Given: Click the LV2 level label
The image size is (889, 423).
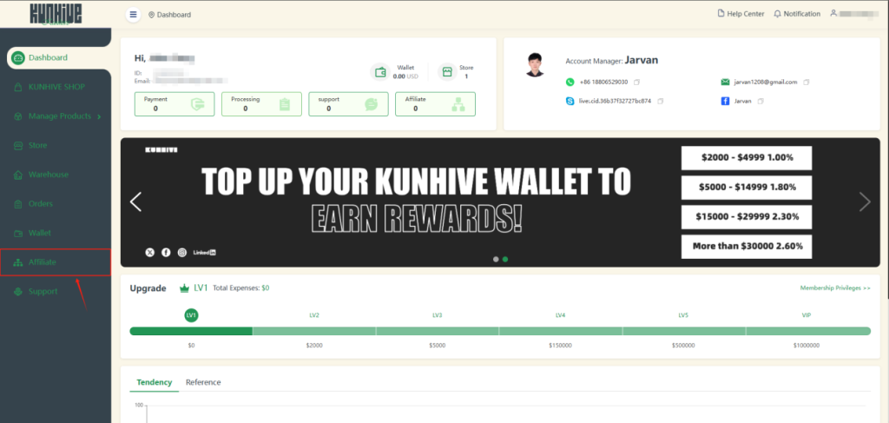Looking at the screenshot, I should pos(314,314).
